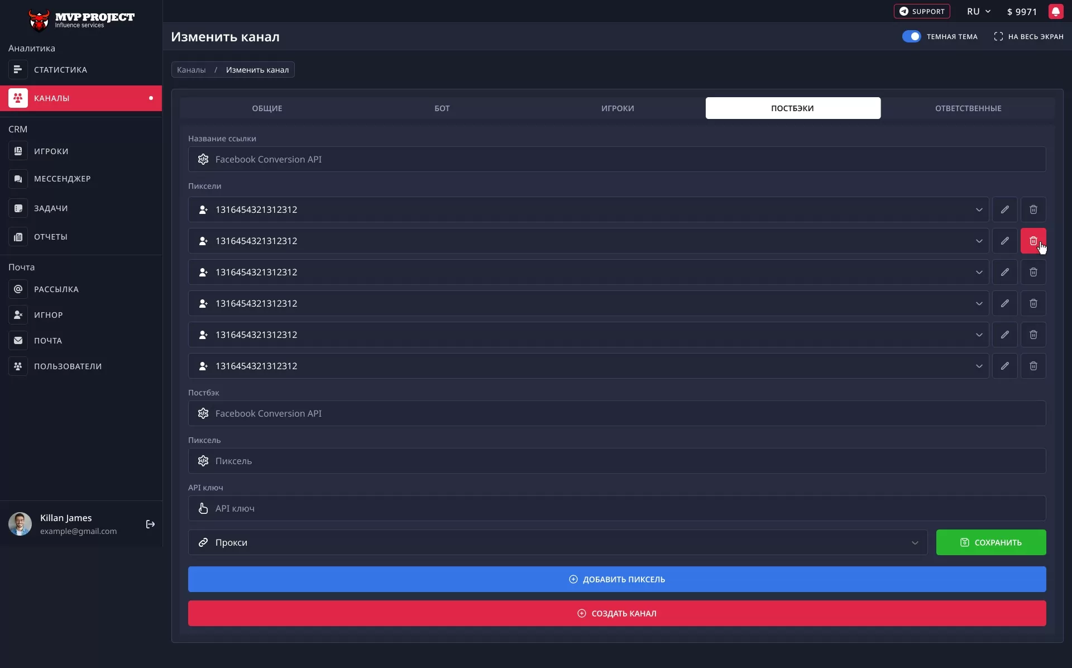
Task: Delete the last pixel using trash icon
Action: pyautogui.click(x=1033, y=366)
